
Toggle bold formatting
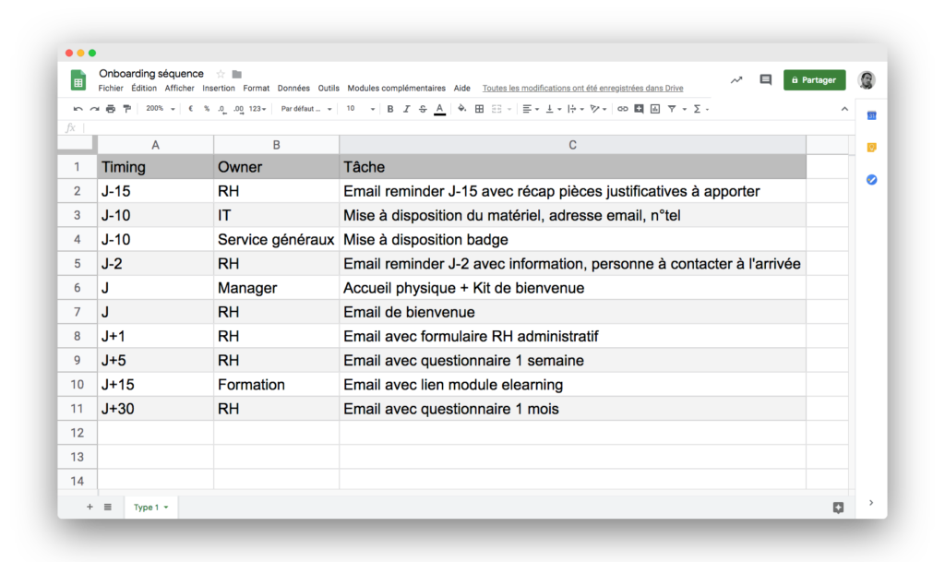(390, 109)
